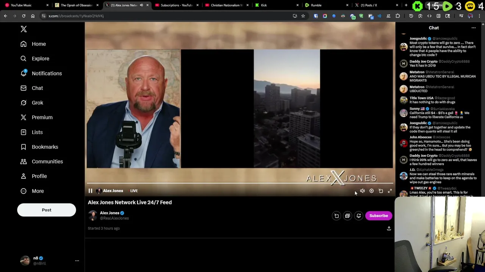This screenshot has width=485, height=272.
Task: Go back in browser history
Action: pos(6,16)
